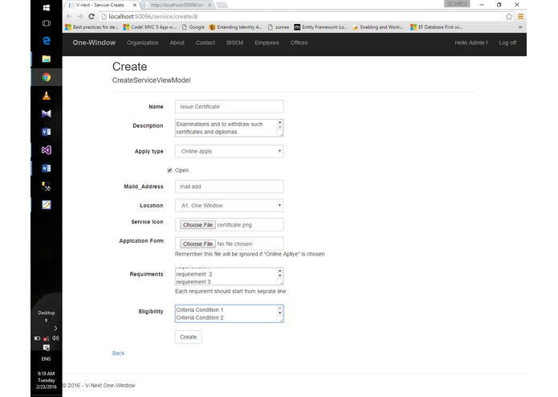Open the Chrome hamburger menu
This screenshot has height=397, width=558.
[x=520, y=16]
